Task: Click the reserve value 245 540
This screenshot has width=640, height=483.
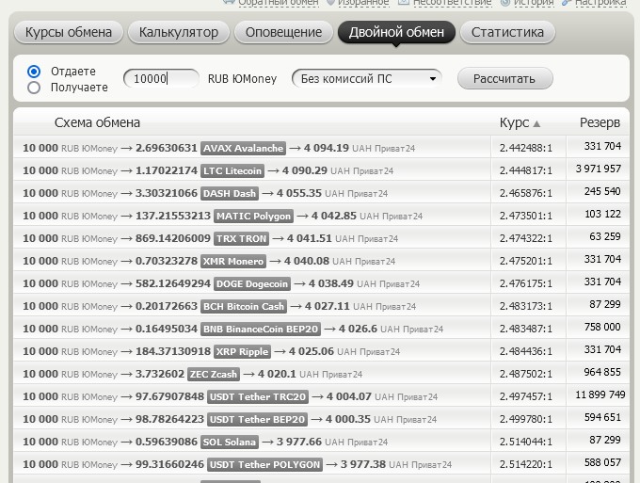Action: tap(602, 191)
